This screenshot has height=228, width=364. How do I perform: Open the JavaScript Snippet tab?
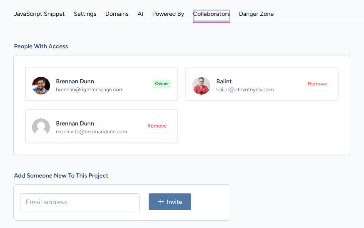coord(40,14)
